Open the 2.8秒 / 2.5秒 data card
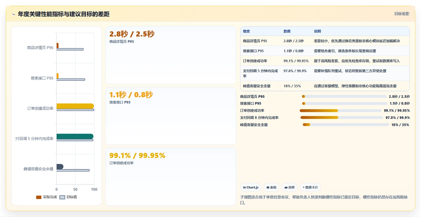 pos(171,55)
